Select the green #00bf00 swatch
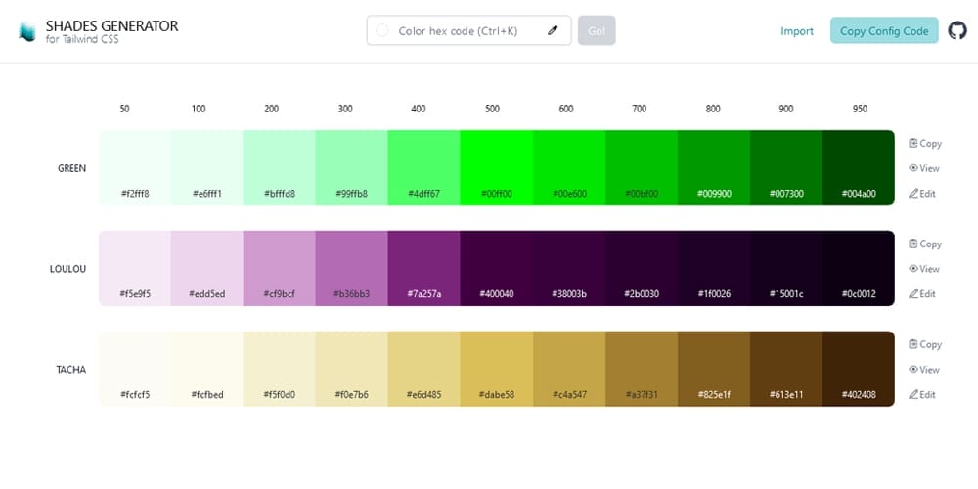 pyautogui.click(x=642, y=168)
